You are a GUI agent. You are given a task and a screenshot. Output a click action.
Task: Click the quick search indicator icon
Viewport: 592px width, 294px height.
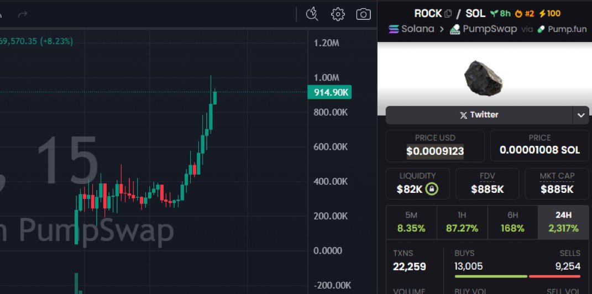pos(312,14)
